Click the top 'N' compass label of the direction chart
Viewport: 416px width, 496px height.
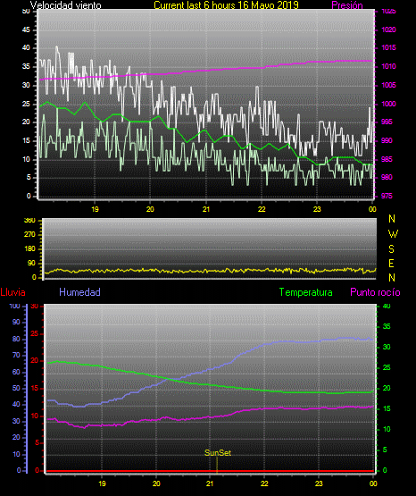coord(392,219)
